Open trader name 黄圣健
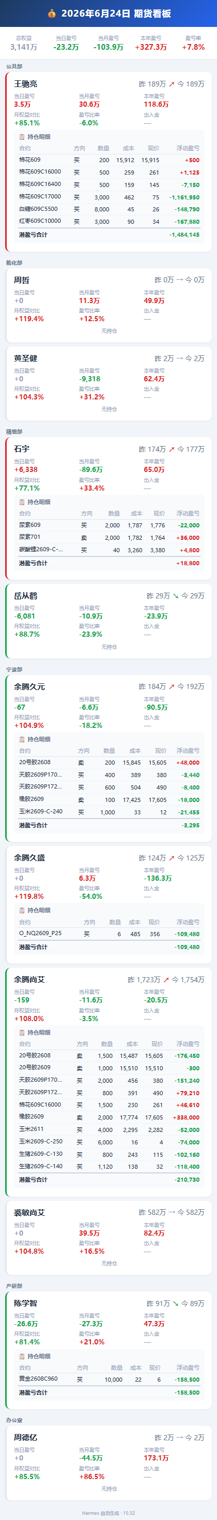The image size is (217, 1520). 26,359
